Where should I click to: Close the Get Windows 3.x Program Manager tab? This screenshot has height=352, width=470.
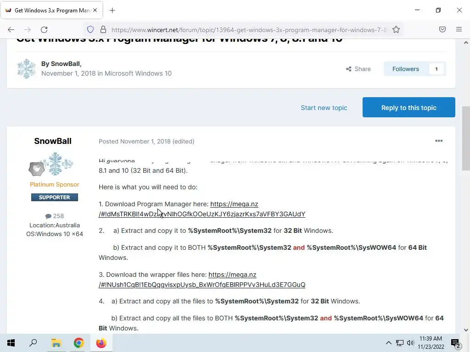coord(95,10)
